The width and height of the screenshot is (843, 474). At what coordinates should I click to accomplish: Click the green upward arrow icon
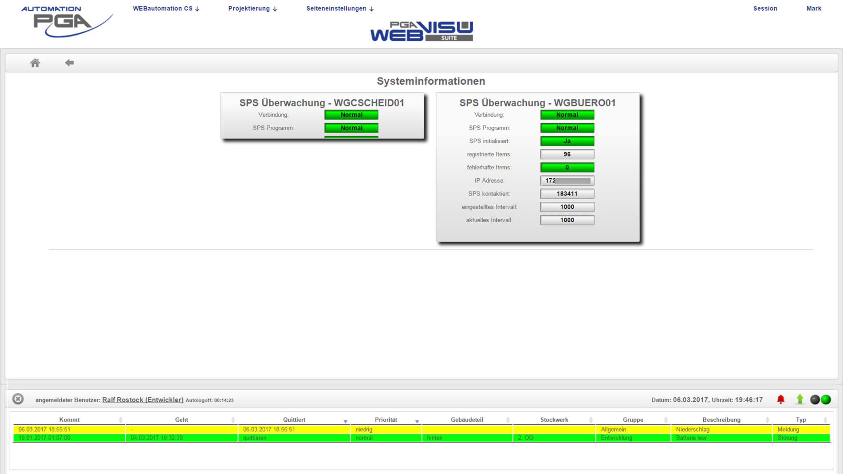pyautogui.click(x=800, y=400)
